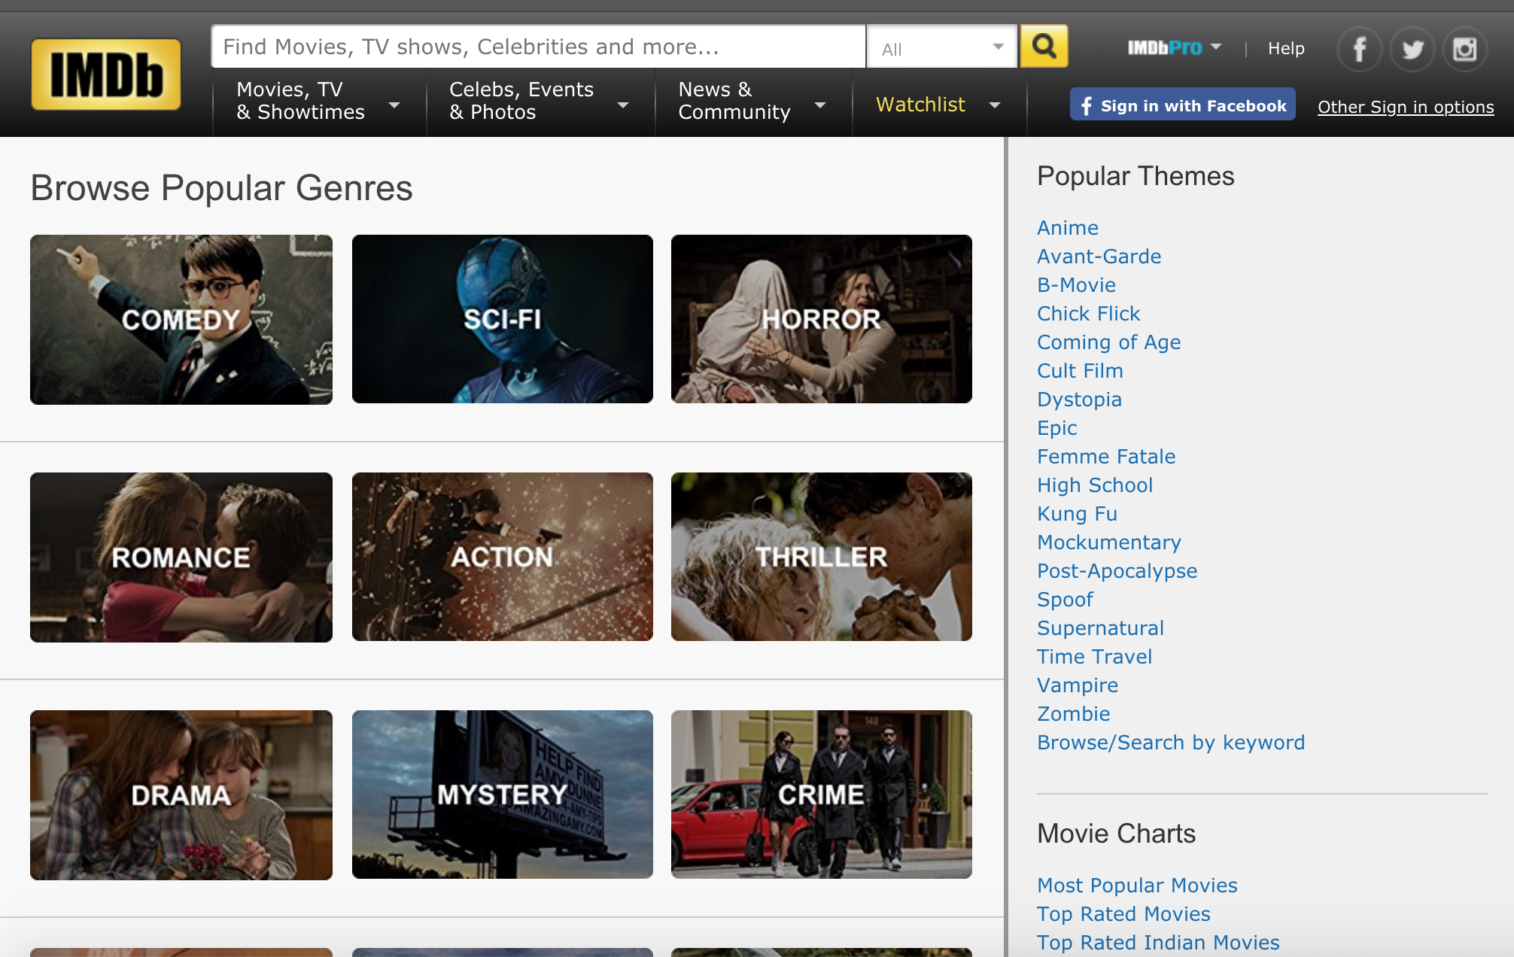
Task: Open the Dystopia theme link
Action: [1080, 400]
